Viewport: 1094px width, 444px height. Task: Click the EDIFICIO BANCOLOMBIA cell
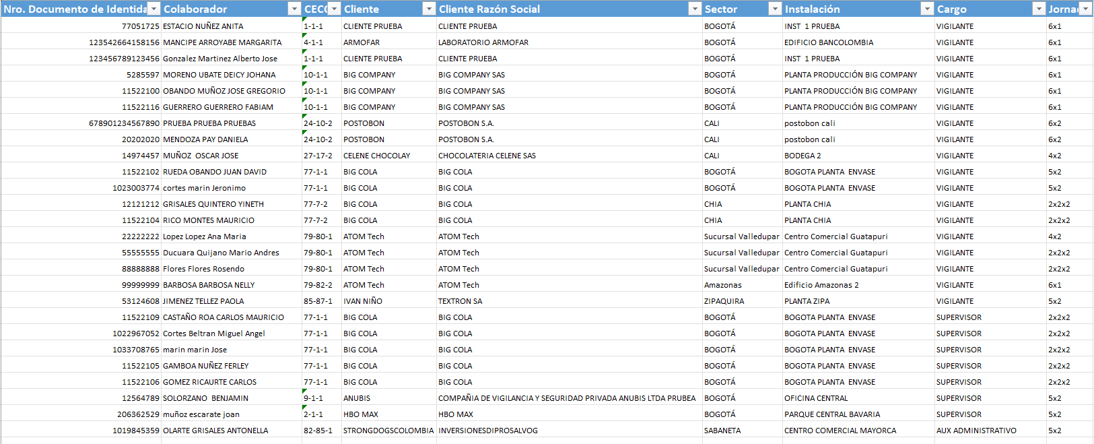(858, 42)
